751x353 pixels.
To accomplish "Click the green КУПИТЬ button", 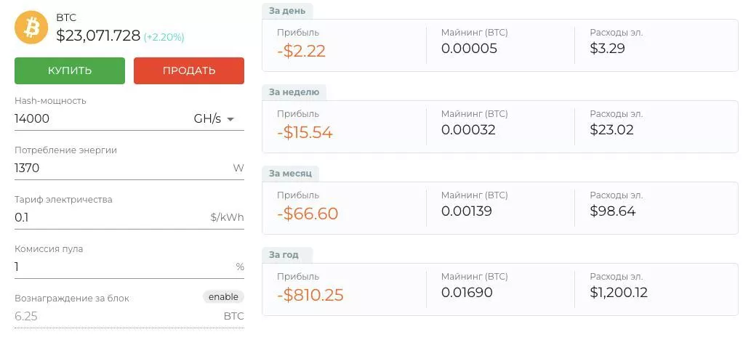I will click(x=70, y=70).
